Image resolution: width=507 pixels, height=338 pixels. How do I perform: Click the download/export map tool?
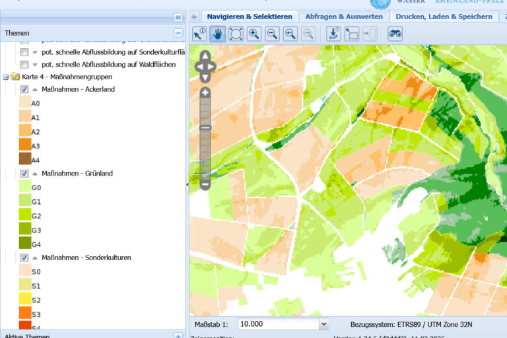(x=333, y=34)
